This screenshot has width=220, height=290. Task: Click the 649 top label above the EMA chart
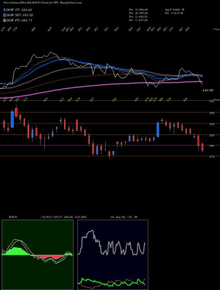click(50, 29)
